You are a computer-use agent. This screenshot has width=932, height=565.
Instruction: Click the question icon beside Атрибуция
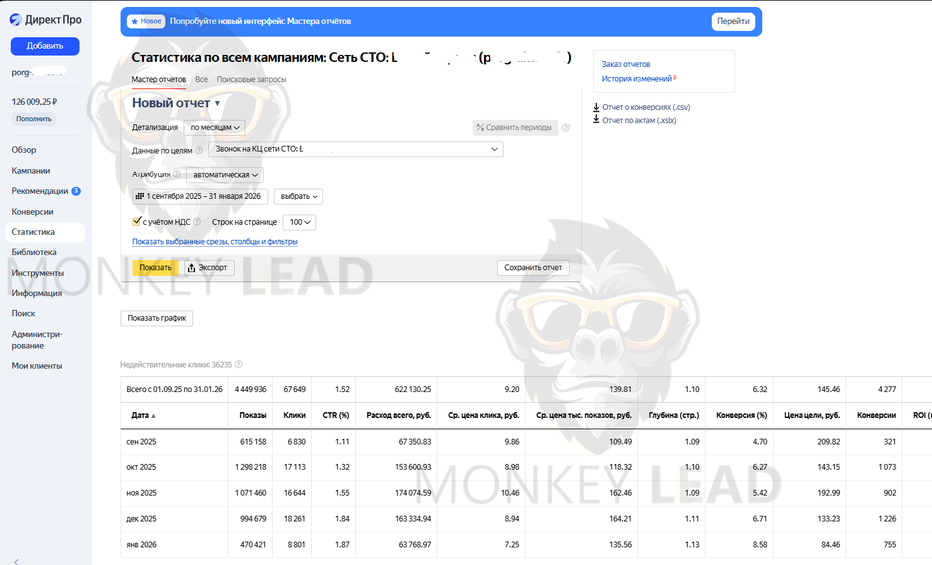click(177, 174)
